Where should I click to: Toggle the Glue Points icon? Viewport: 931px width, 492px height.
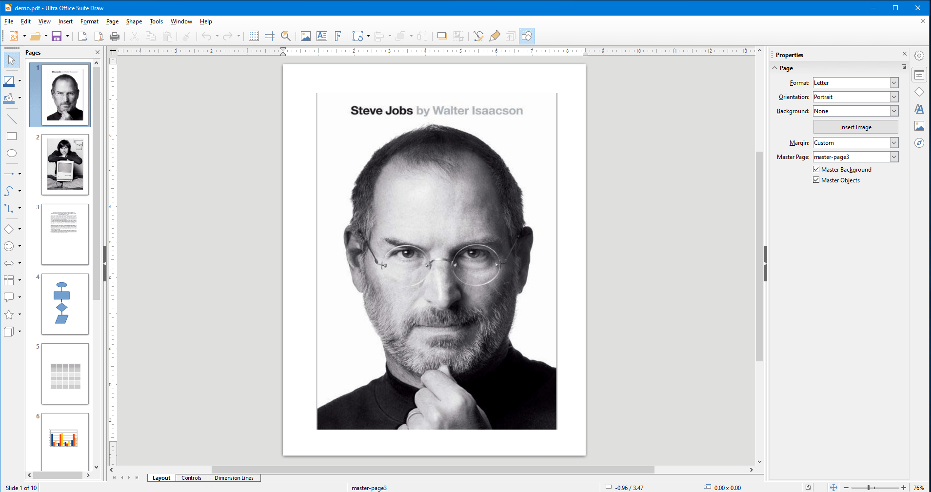click(495, 36)
